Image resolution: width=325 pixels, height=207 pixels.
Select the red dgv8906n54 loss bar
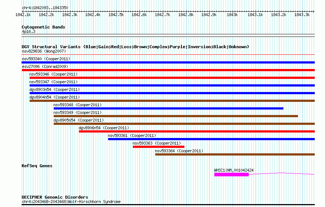197,131
